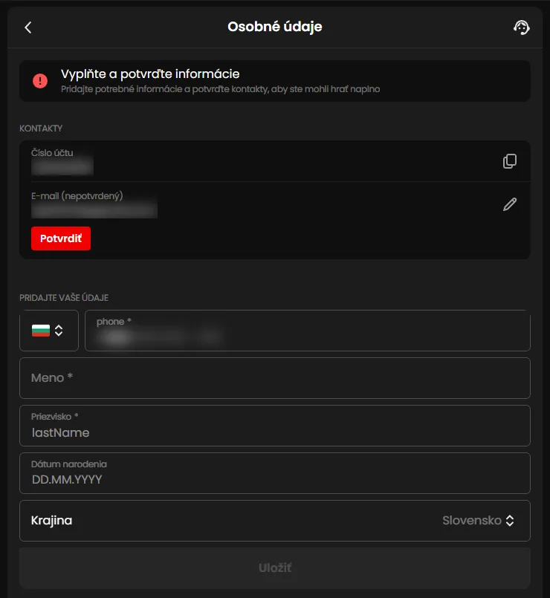Open the Krajina dropdown showing Slovensko

pos(275,521)
